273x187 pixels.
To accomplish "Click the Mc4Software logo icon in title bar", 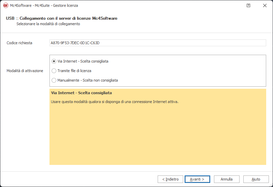I will 5,5.
